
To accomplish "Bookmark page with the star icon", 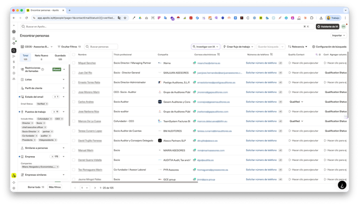I will point(125,18).
